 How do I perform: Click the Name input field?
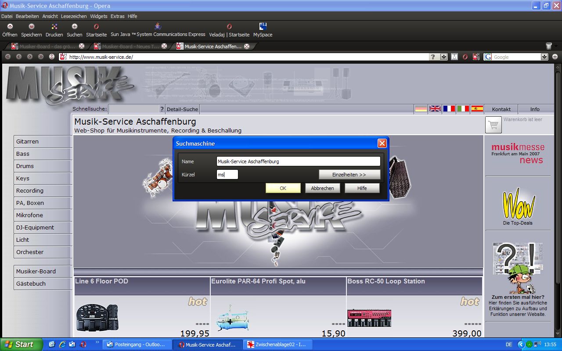299,161
